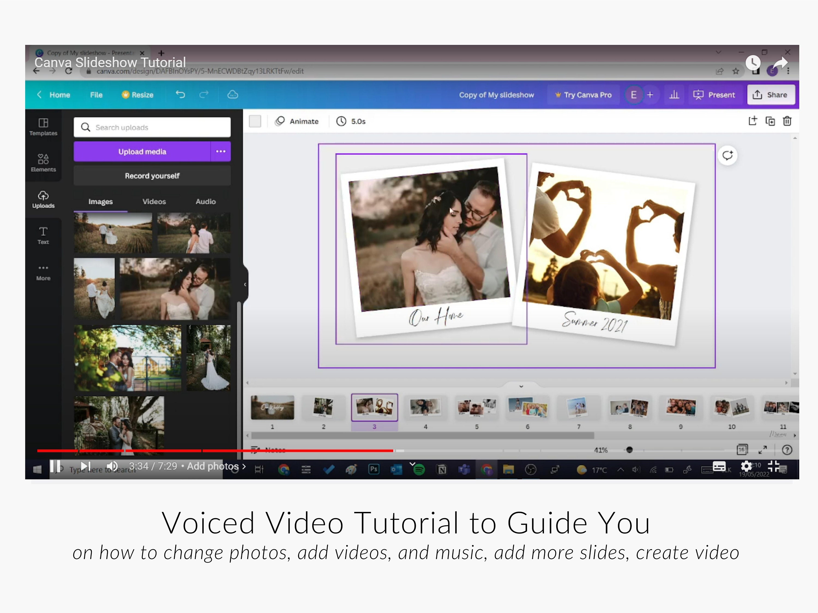
Task: Skip to next video button
Action: pos(85,466)
